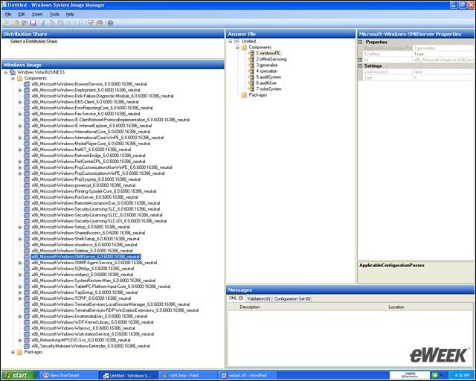Collapse the Components node in Answer File
This screenshot has width=476, height=381.
point(237,48)
